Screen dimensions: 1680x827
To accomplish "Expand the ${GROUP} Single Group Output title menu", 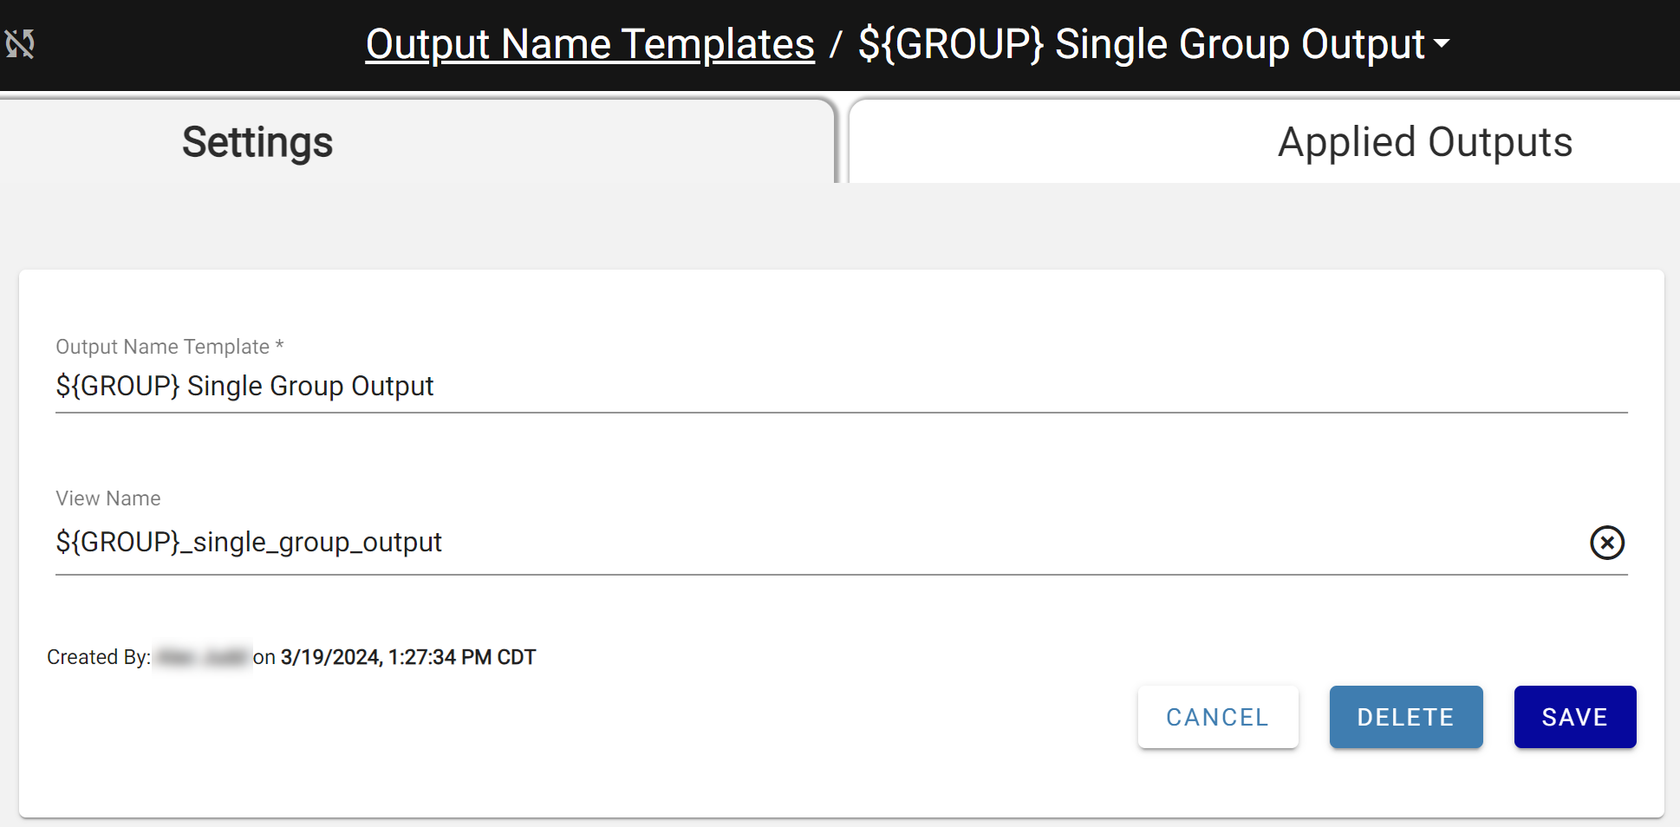I will pos(1153,44).
